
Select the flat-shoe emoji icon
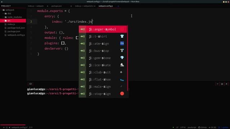point(122,80)
